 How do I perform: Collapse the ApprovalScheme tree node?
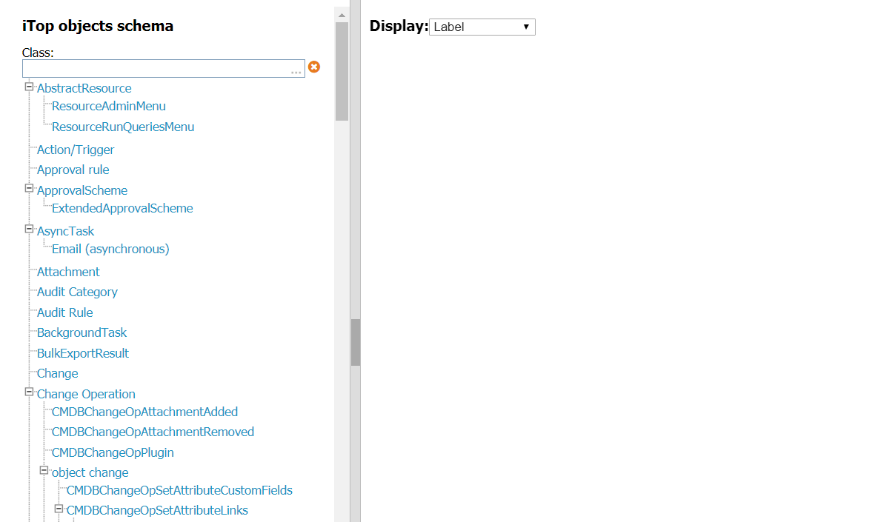[30, 189]
